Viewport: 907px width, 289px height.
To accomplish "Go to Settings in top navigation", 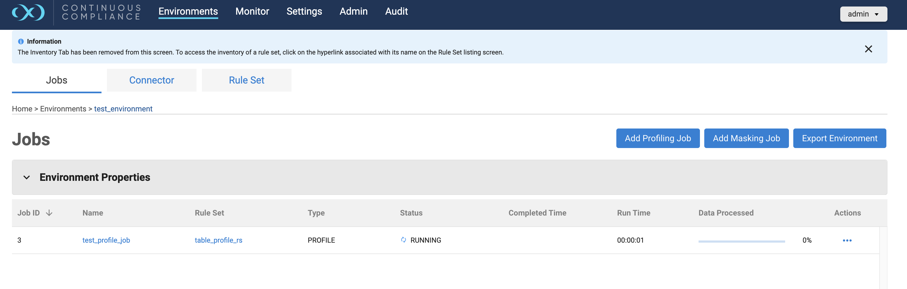I will click(x=304, y=11).
